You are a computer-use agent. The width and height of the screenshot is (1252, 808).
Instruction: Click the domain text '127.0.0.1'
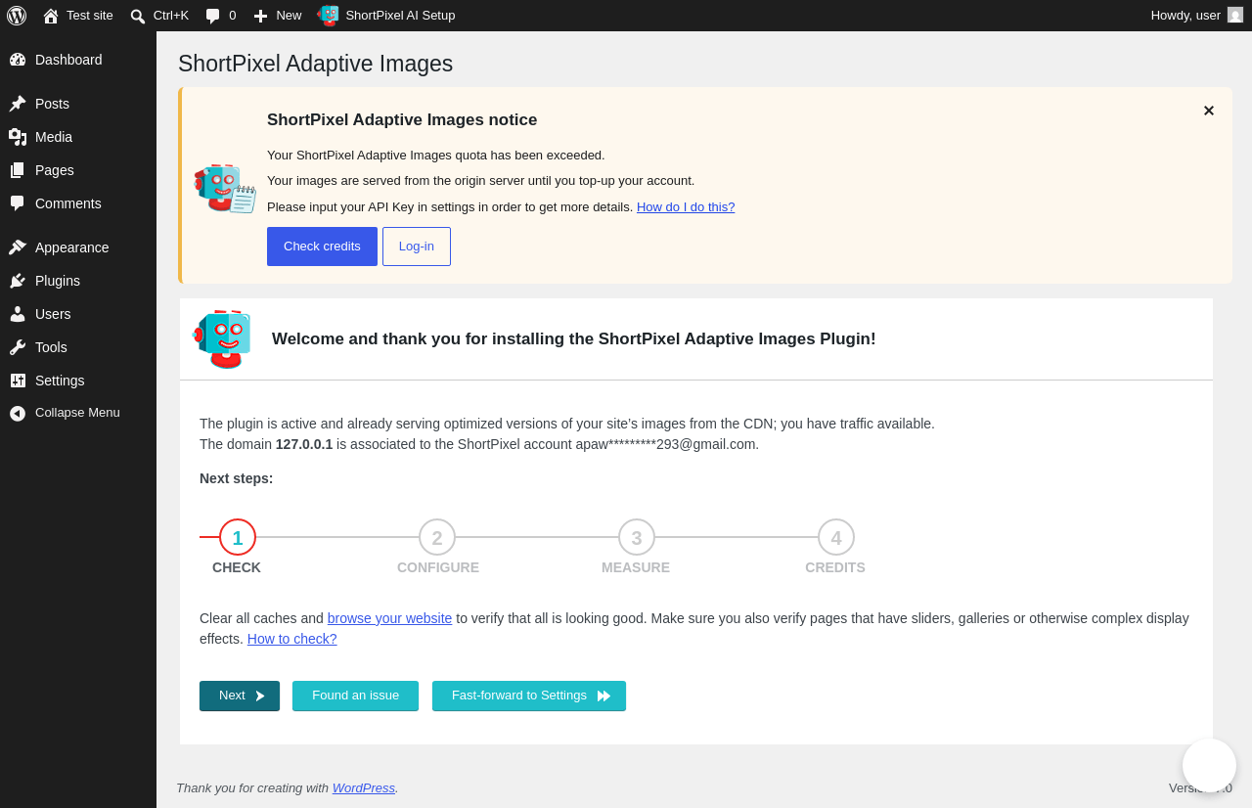[x=304, y=444]
